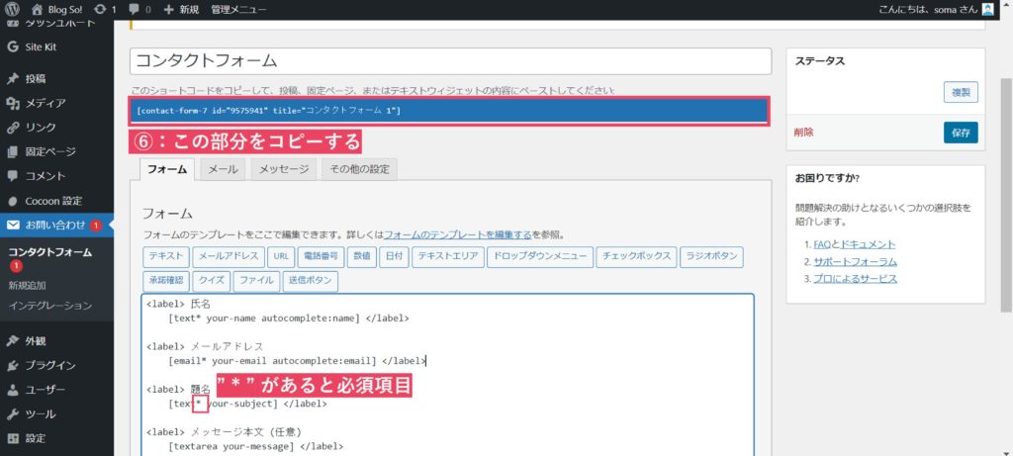Switch to the メッセージ tab
Image resolution: width=1013 pixels, height=456 pixels.
(284, 169)
